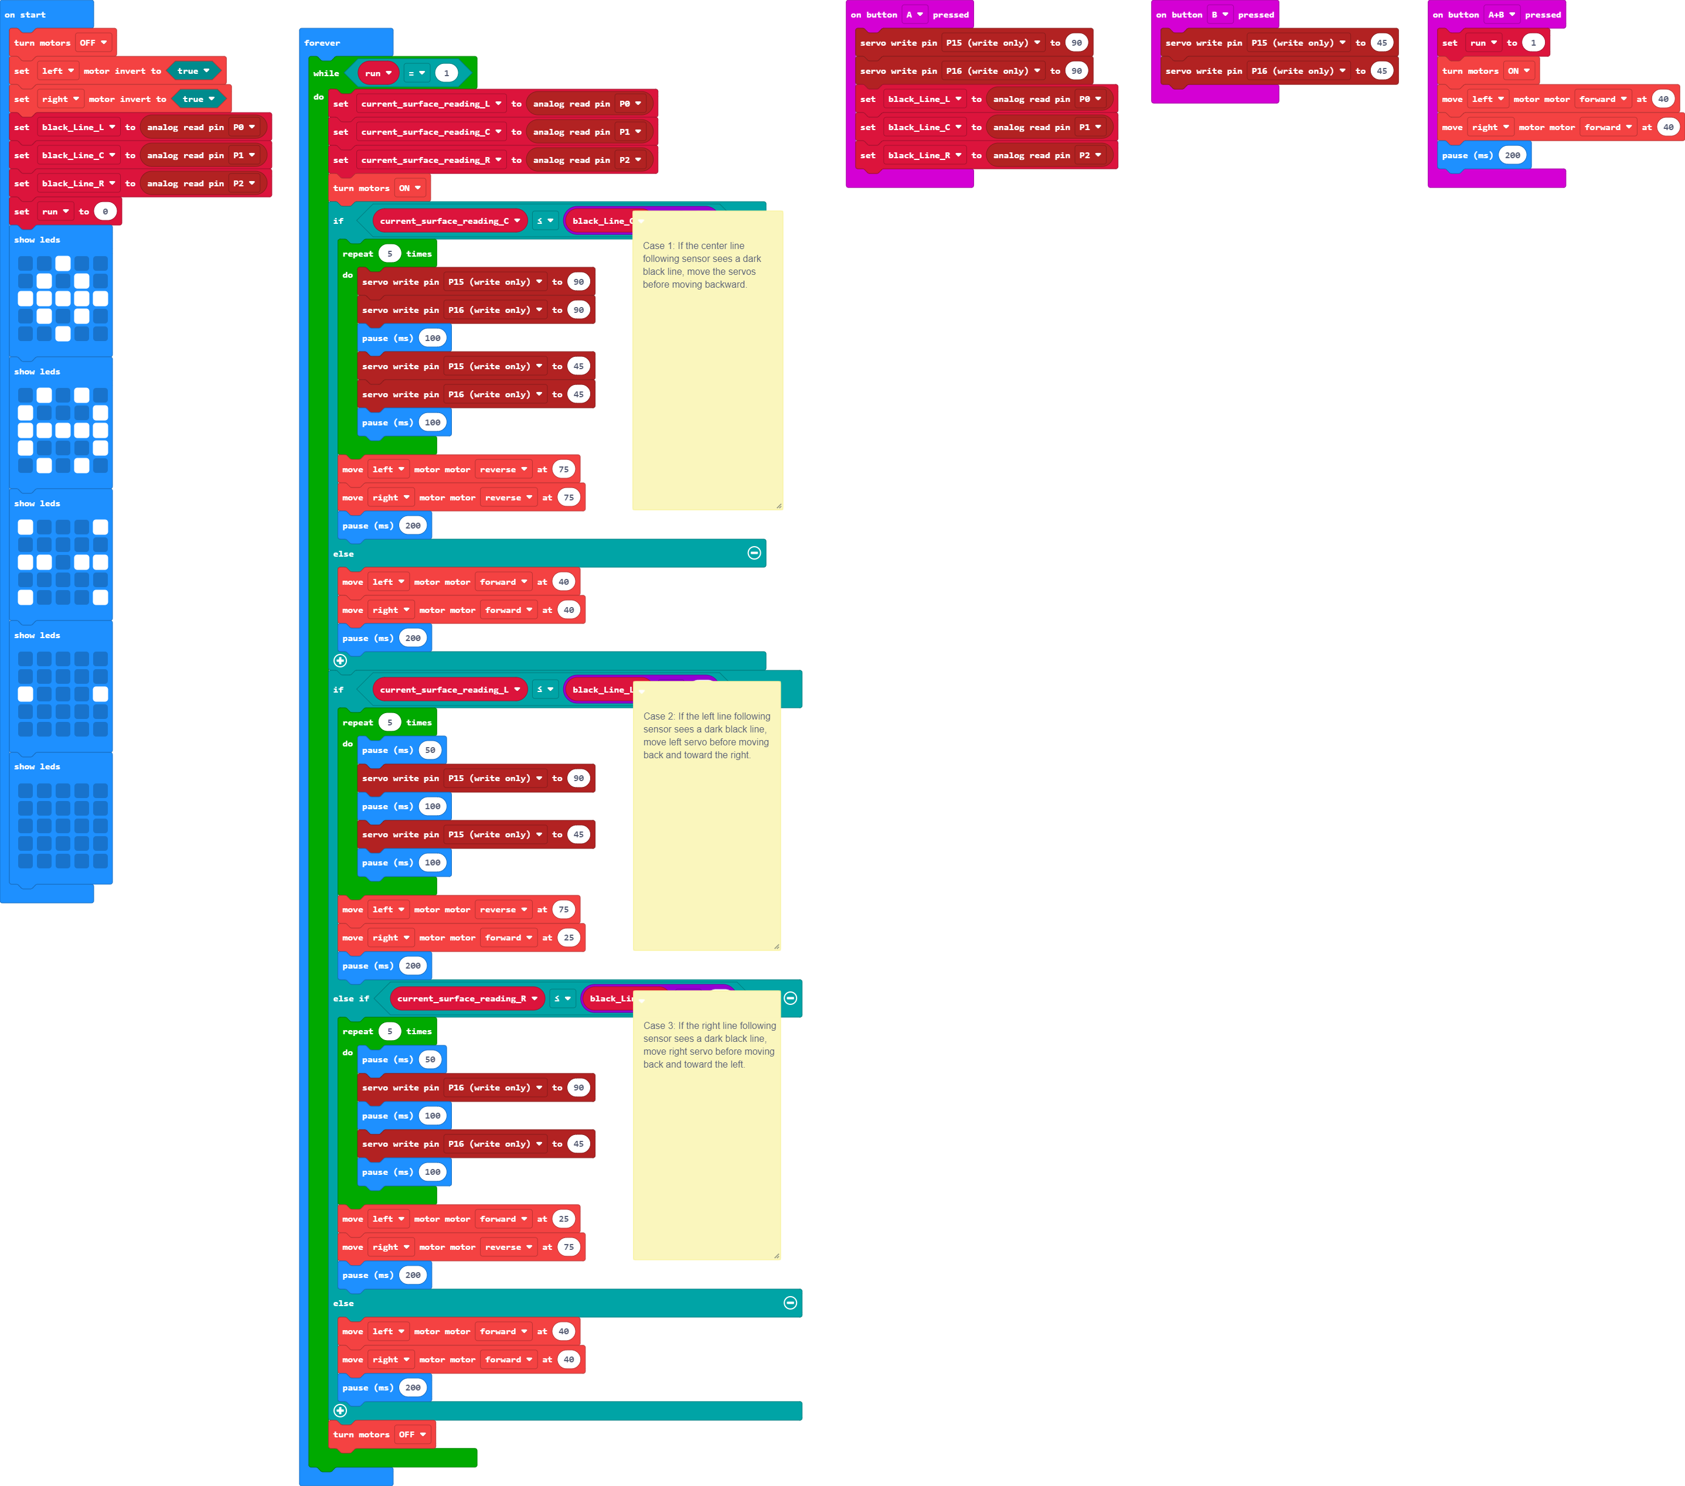The height and width of the screenshot is (1486, 1685).
Task: Click the 'on button A+B pressed' event block
Action: (x=1492, y=14)
